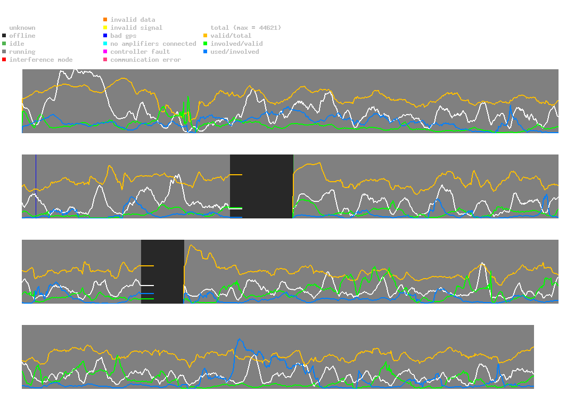Screen dimensions: 583x407
Task: Click the amber 'valid/total' swatch
Action: [x=205, y=36]
